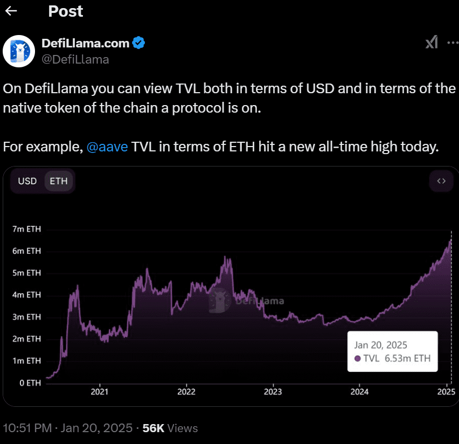This screenshot has height=444, width=459.
Task: Click the X logo on the post
Action: [x=432, y=42]
